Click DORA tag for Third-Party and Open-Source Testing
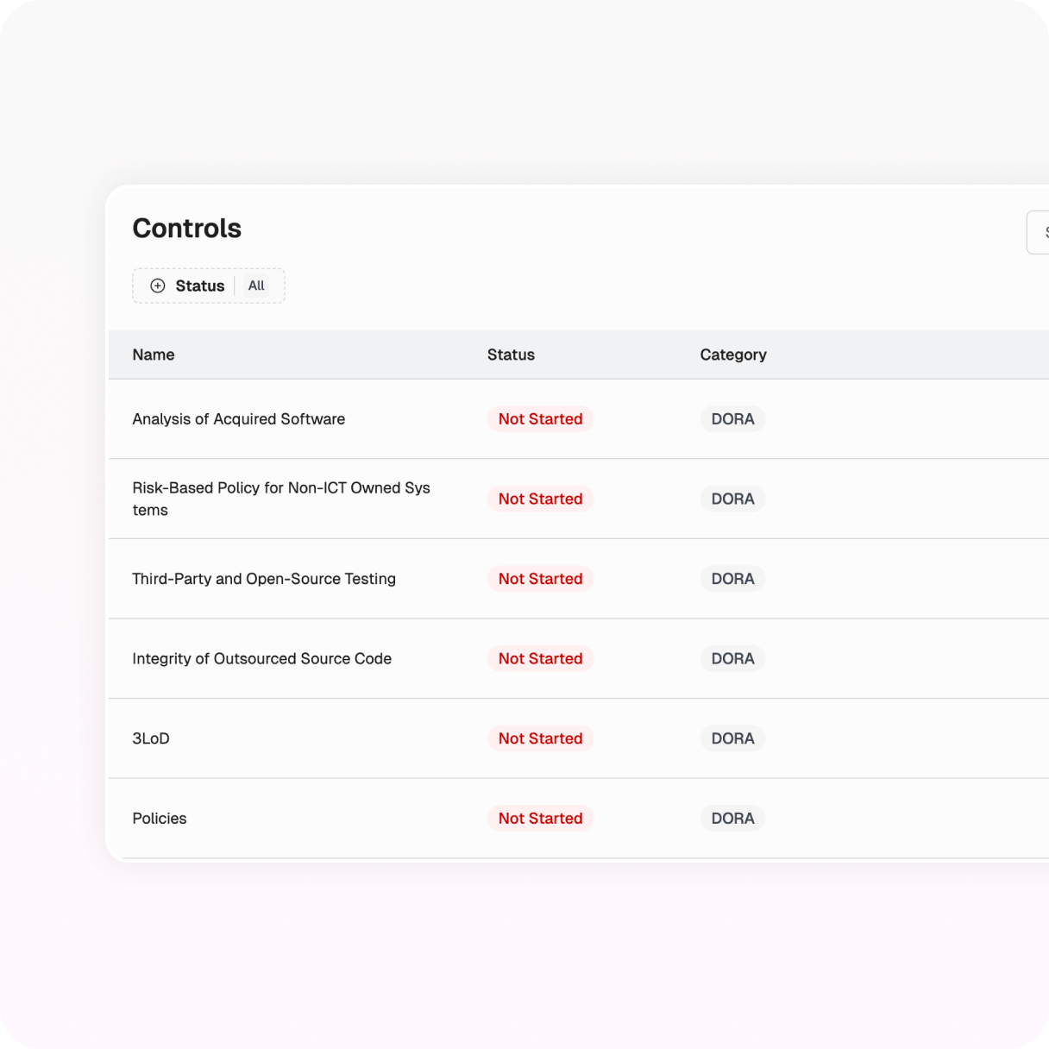 coord(732,579)
